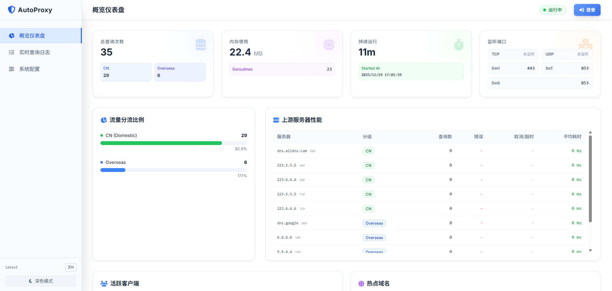This screenshot has width=612, height=291.
Task: Select 概览仪表盘 in the sidebar
Action: point(32,36)
